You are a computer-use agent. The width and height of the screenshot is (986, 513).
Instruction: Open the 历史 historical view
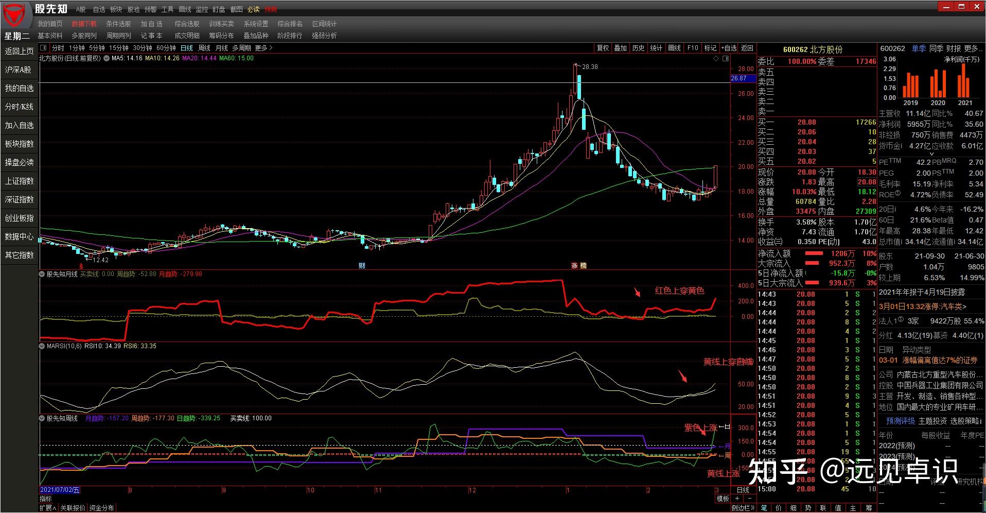(639, 47)
